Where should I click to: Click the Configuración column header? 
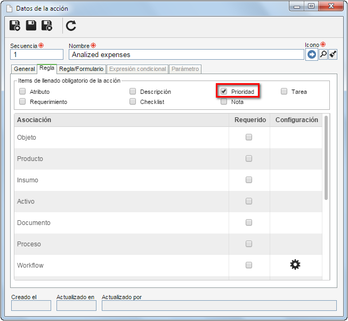point(296,120)
